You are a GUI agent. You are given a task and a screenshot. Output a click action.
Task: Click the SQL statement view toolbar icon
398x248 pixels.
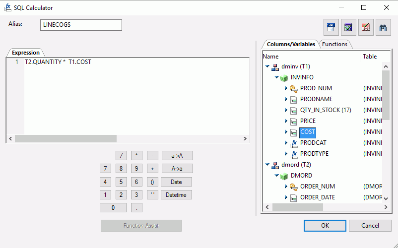click(331, 27)
